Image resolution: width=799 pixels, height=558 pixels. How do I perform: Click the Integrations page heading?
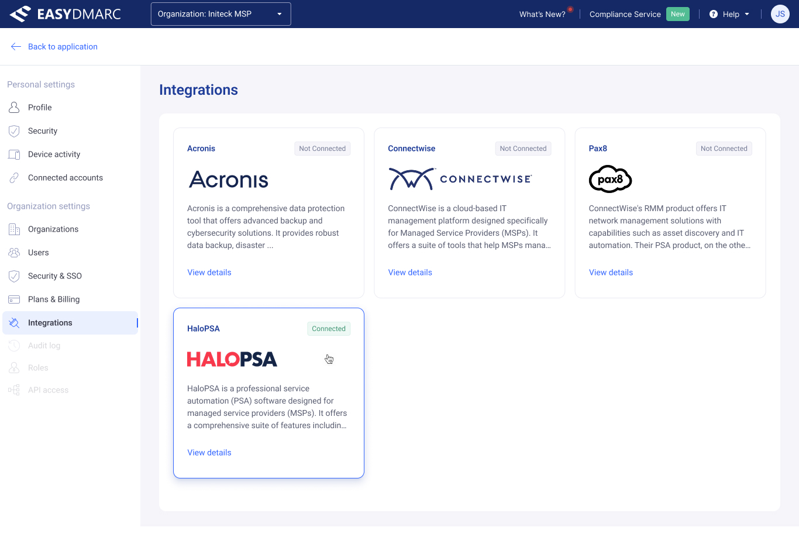(198, 90)
